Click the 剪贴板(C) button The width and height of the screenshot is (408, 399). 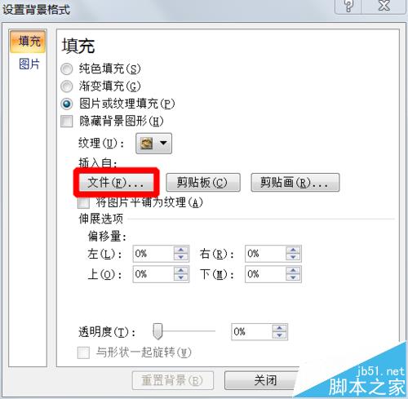[203, 182]
